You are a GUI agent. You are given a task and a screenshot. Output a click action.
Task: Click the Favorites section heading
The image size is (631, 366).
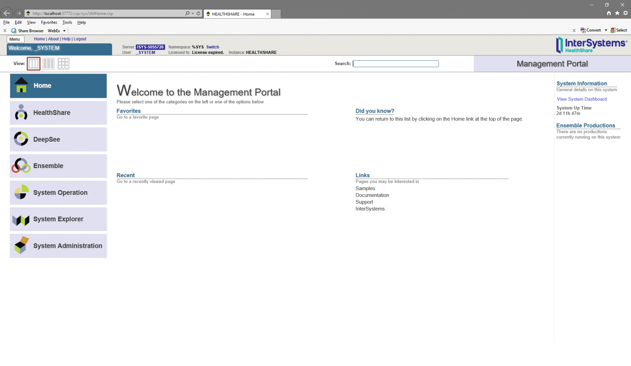[129, 111]
